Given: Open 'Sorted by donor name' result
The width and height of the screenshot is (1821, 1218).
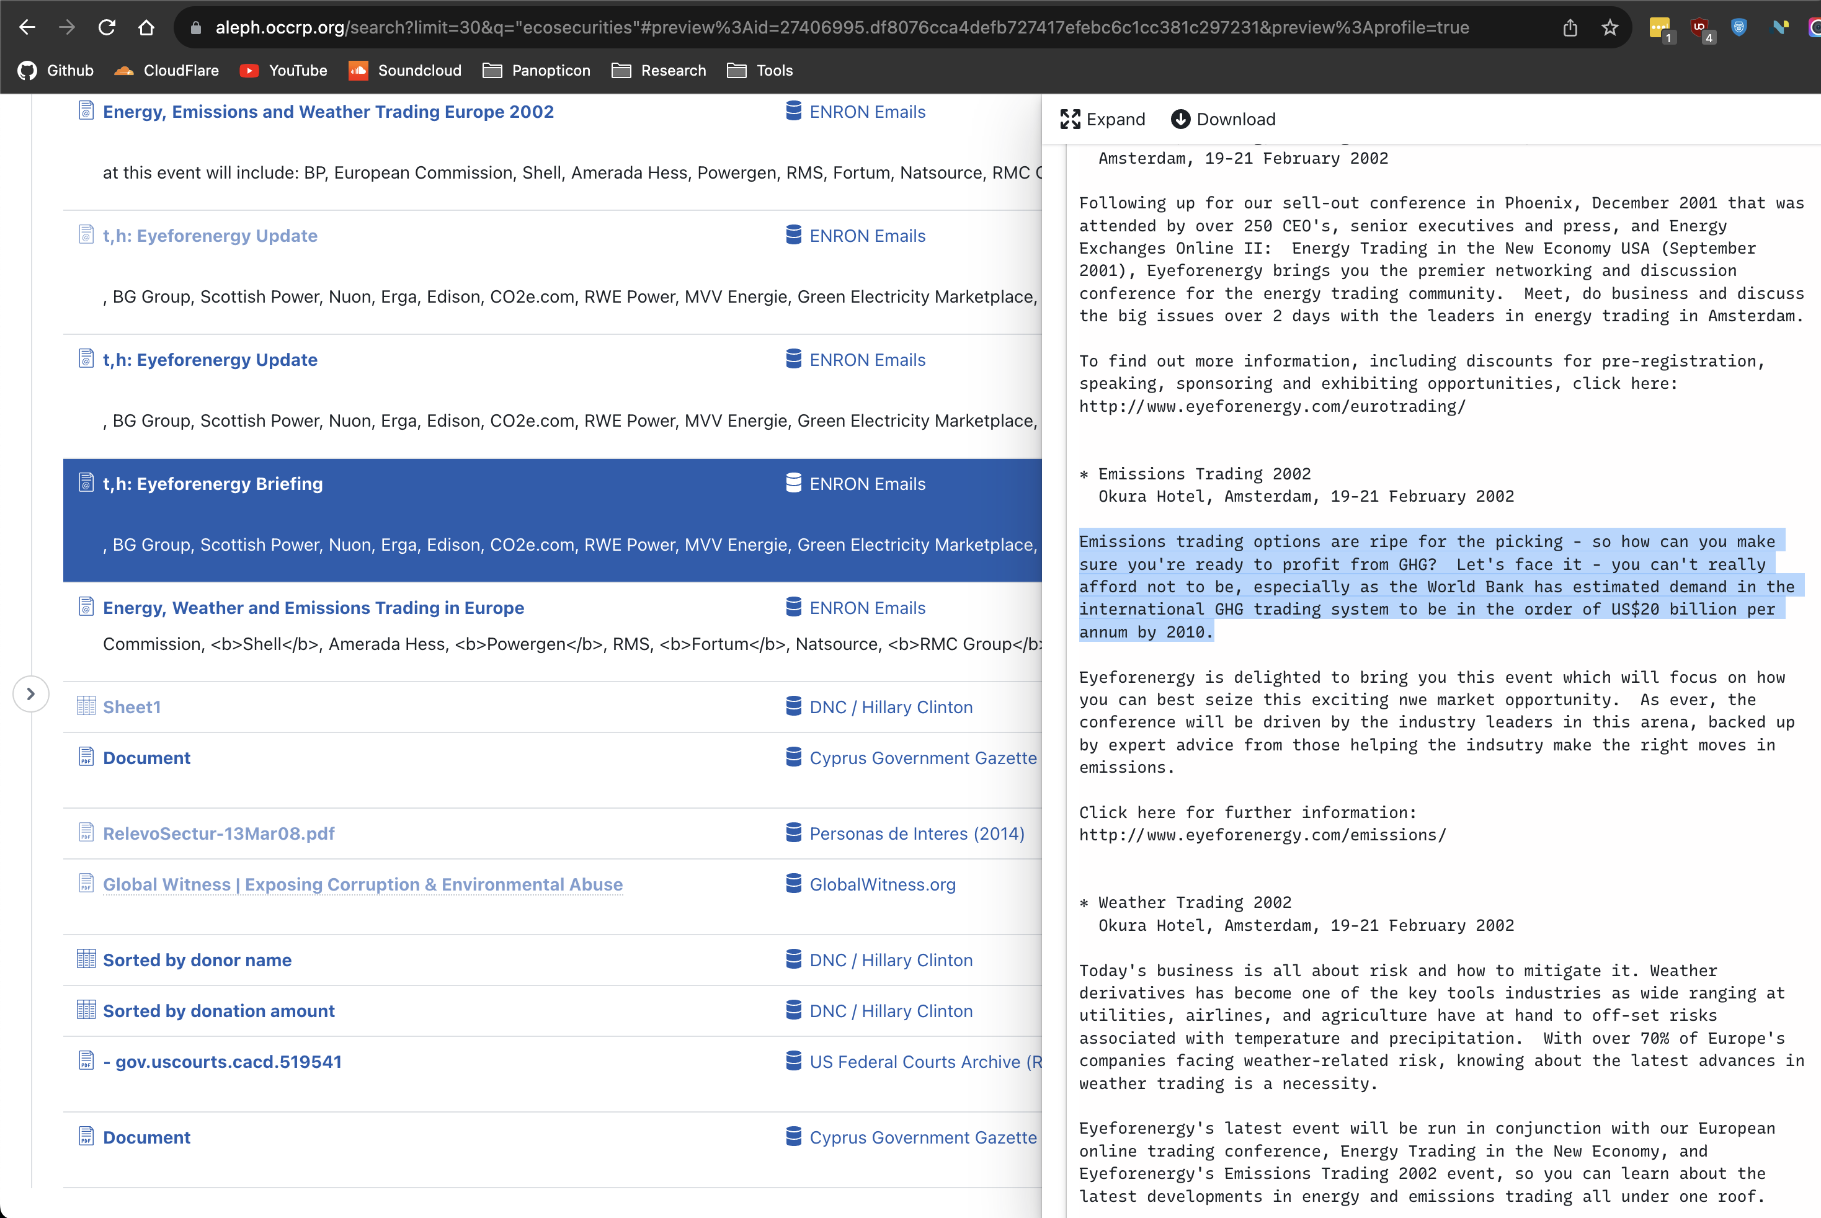Looking at the screenshot, I should pyautogui.click(x=197, y=960).
